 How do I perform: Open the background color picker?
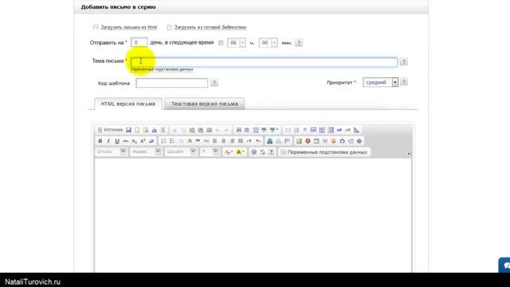(240, 152)
